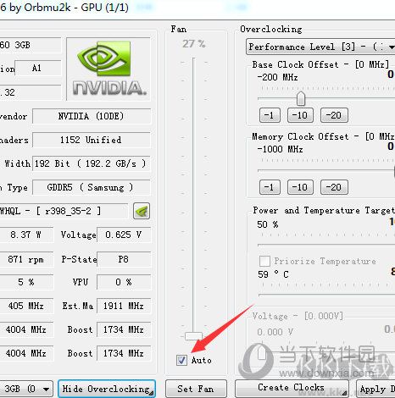Toggle the Auto fan checkbox
This screenshot has width=395, height=398.
coord(181,360)
